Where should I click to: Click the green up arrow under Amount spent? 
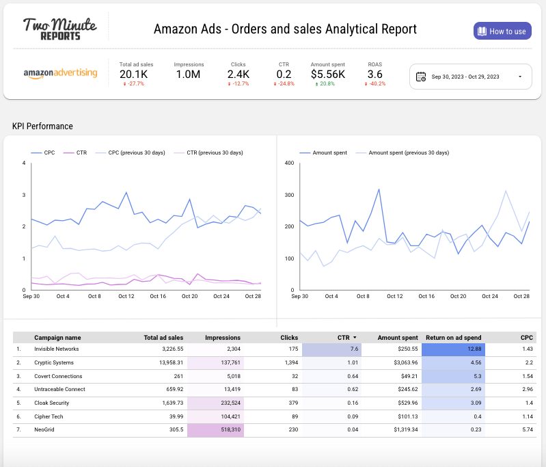(316, 84)
